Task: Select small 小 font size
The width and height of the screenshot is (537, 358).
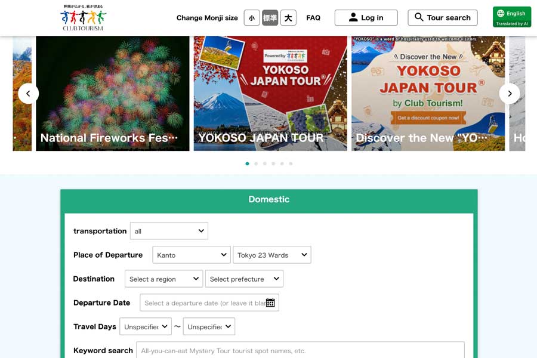Action: (x=252, y=18)
